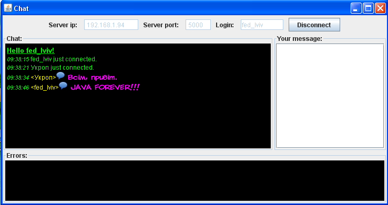The image size is (388, 205).
Task: Click the "Server port:" label
Action: click(161, 25)
